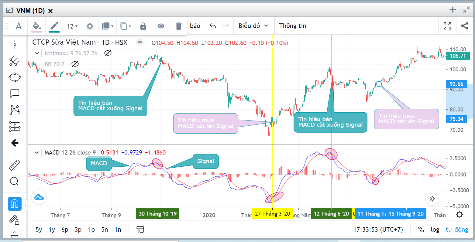Open the Thông tin menu

[292, 26]
